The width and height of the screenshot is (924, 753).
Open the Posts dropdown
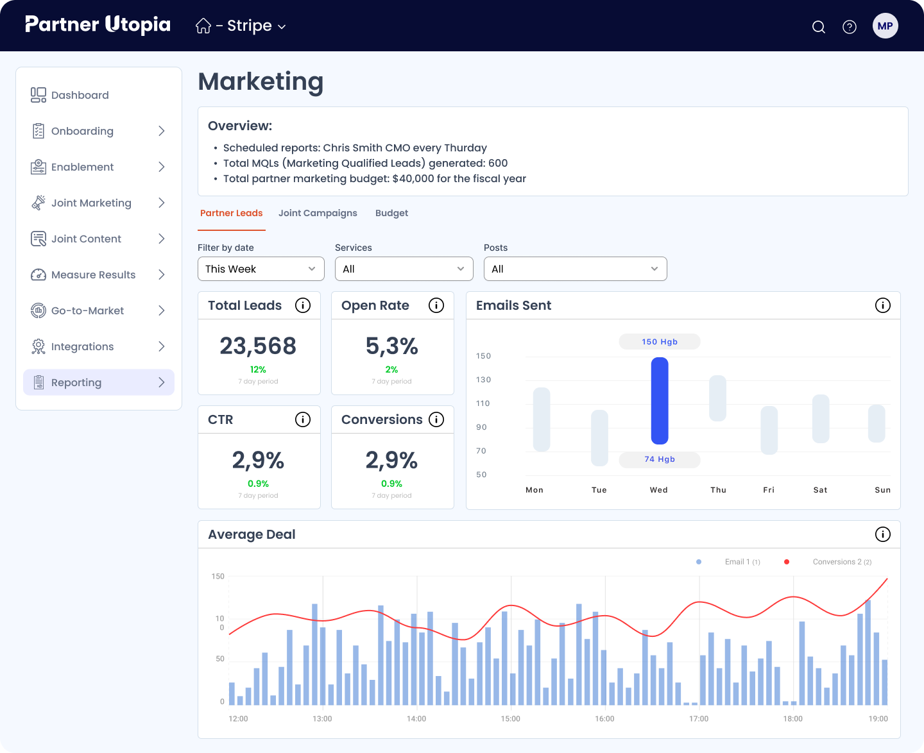coord(575,269)
